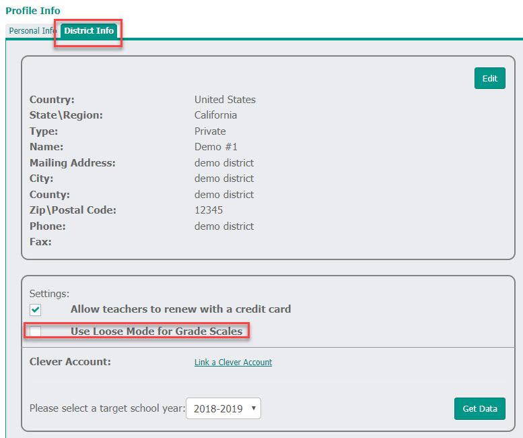The height and width of the screenshot is (438, 523).
Task: Open Link a Clever Account
Action: click(x=233, y=363)
